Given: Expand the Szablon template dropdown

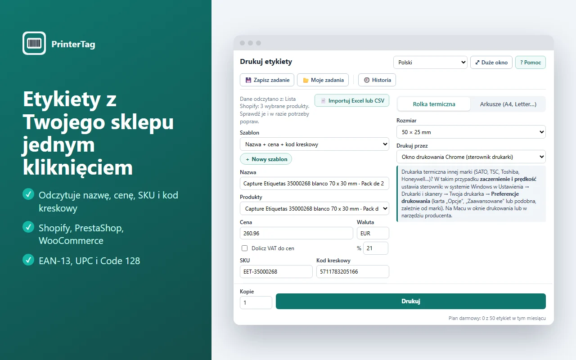Looking at the screenshot, I should tap(315, 144).
